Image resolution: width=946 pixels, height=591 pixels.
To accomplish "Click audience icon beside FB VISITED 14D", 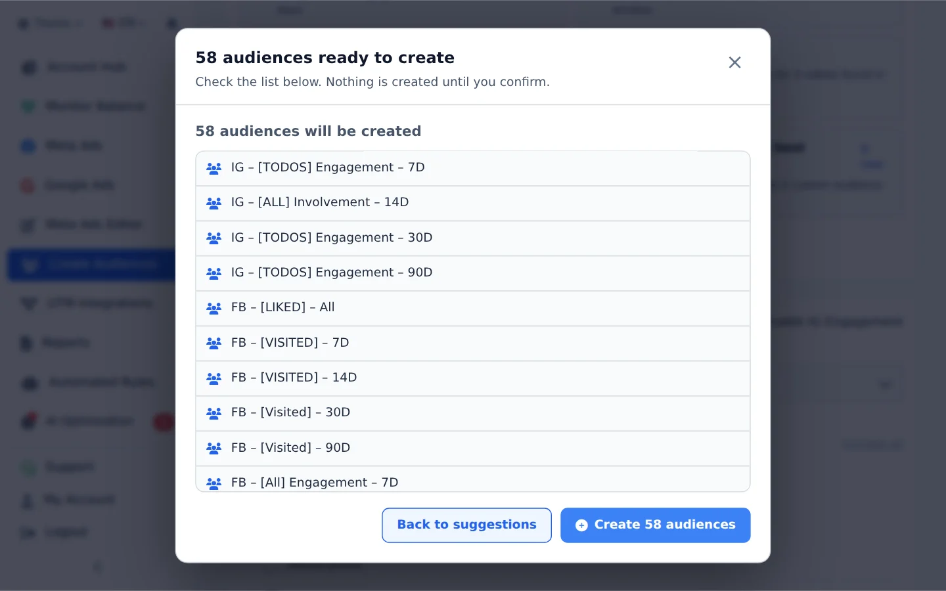I will [x=214, y=378].
